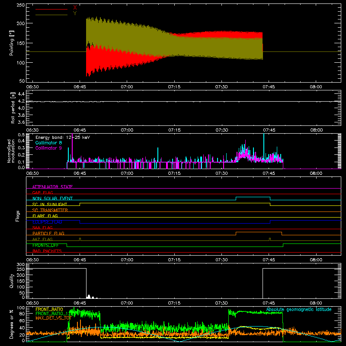Click the 3.6 tick on Roll period axis
The width and height of the screenshot is (346, 346).
[21, 122]
